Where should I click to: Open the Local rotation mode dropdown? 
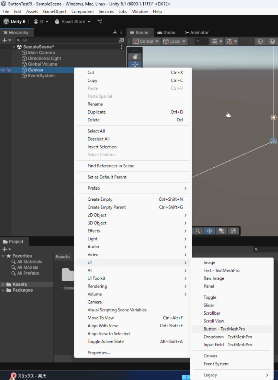[x=174, y=41]
